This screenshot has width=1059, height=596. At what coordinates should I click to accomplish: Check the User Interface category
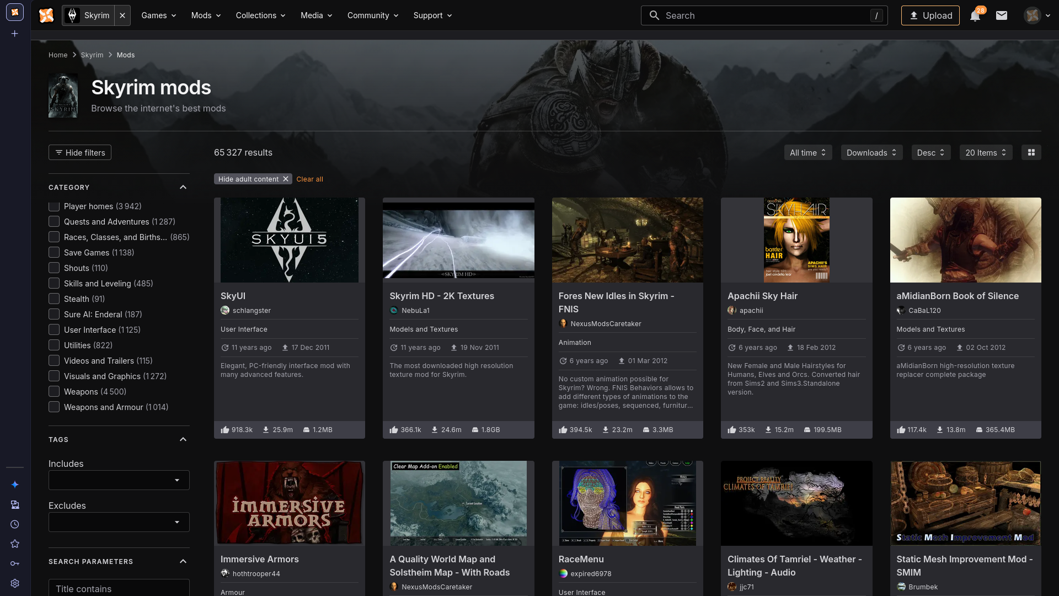(x=54, y=330)
